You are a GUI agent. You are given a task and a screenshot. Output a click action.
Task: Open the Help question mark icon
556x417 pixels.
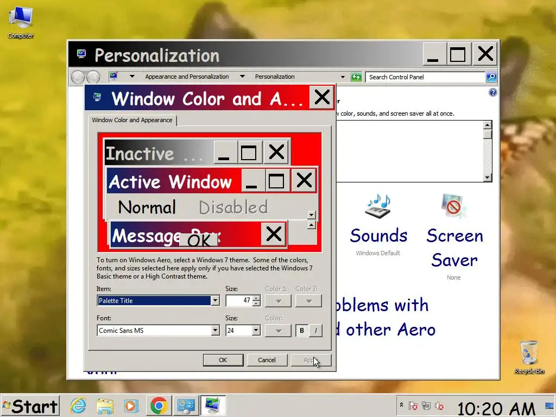click(492, 92)
